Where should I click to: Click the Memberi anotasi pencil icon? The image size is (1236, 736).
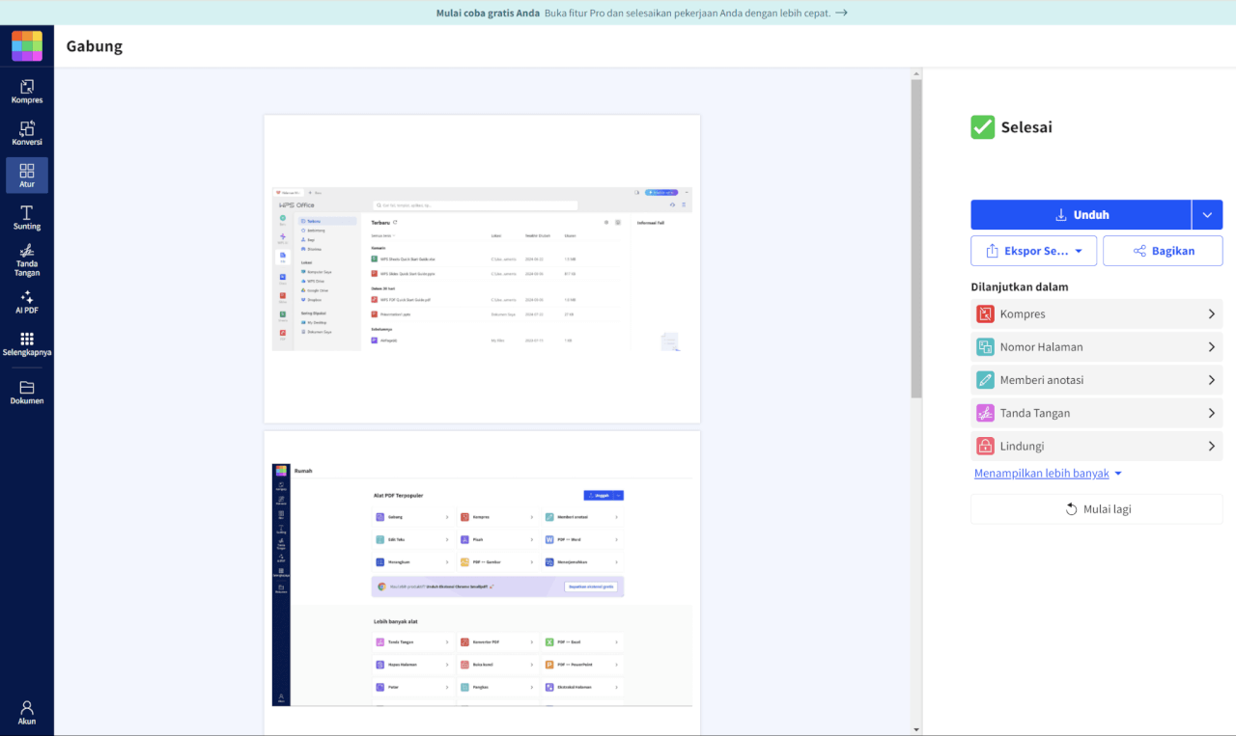point(985,380)
